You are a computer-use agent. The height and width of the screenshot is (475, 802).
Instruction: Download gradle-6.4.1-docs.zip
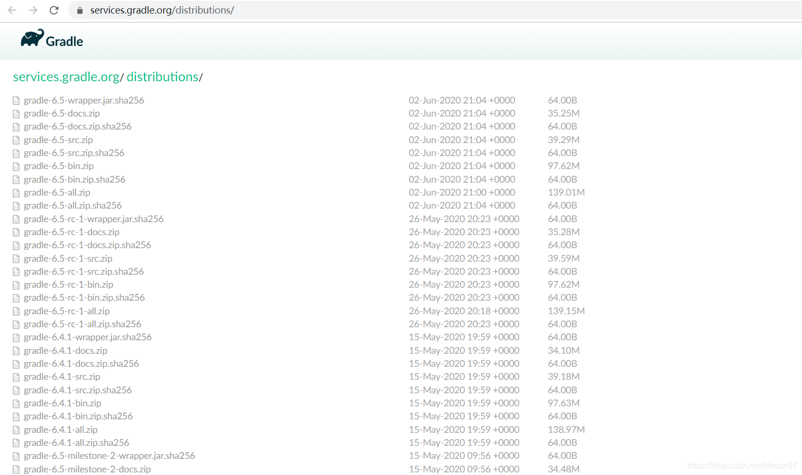pos(66,351)
